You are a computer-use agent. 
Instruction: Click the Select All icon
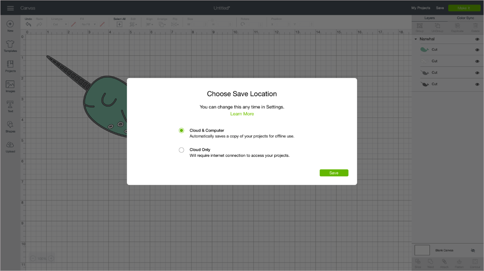[119, 24]
